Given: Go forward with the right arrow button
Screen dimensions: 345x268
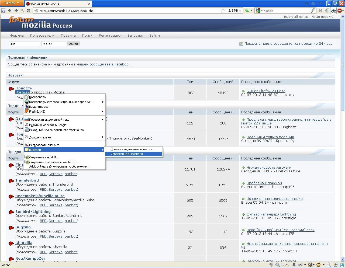Looking at the screenshot, I should 16,11.
